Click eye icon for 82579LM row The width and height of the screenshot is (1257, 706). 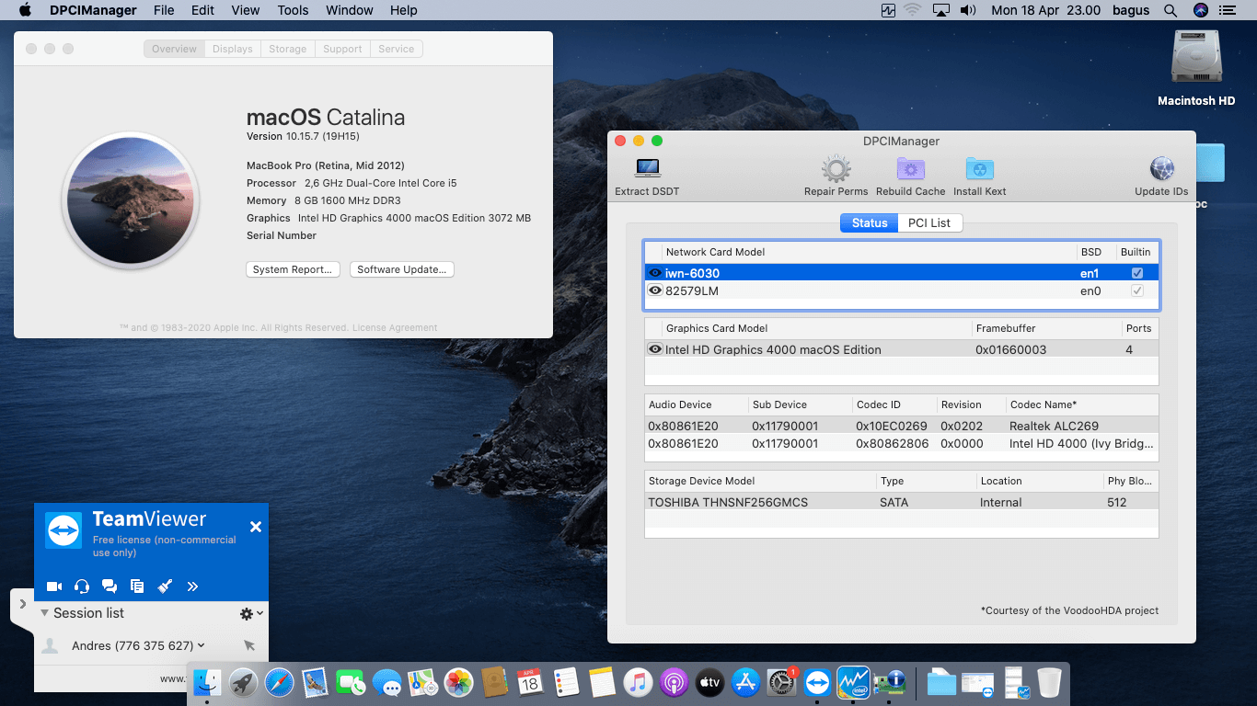[x=655, y=290]
